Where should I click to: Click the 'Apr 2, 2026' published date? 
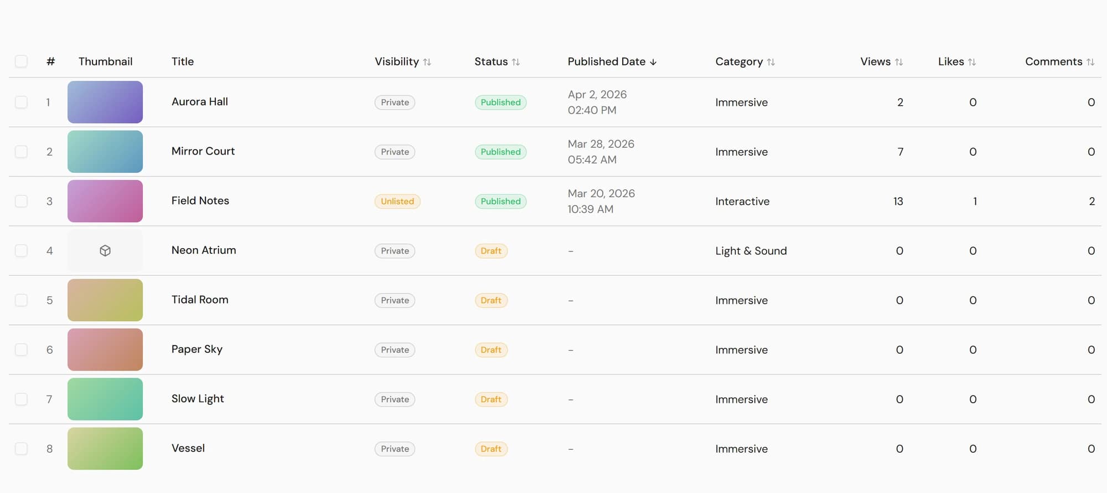597,95
